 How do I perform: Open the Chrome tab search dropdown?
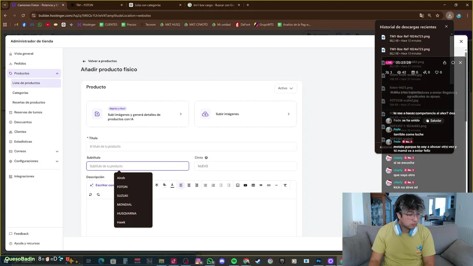click(5, 5)
